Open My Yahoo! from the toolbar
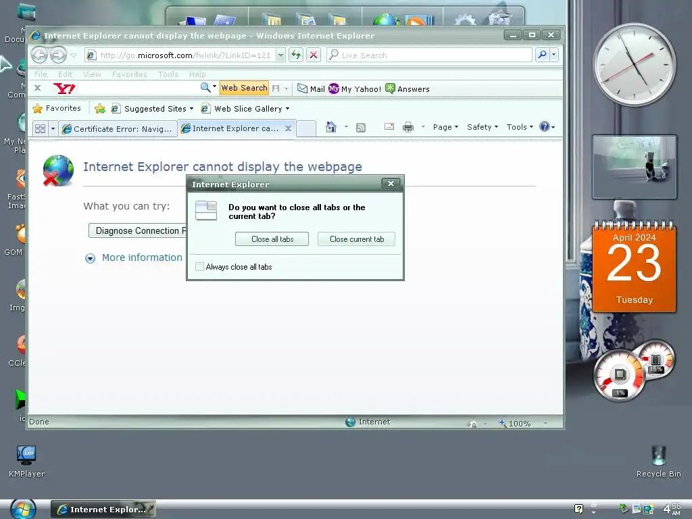 click(x=355, y=89)
